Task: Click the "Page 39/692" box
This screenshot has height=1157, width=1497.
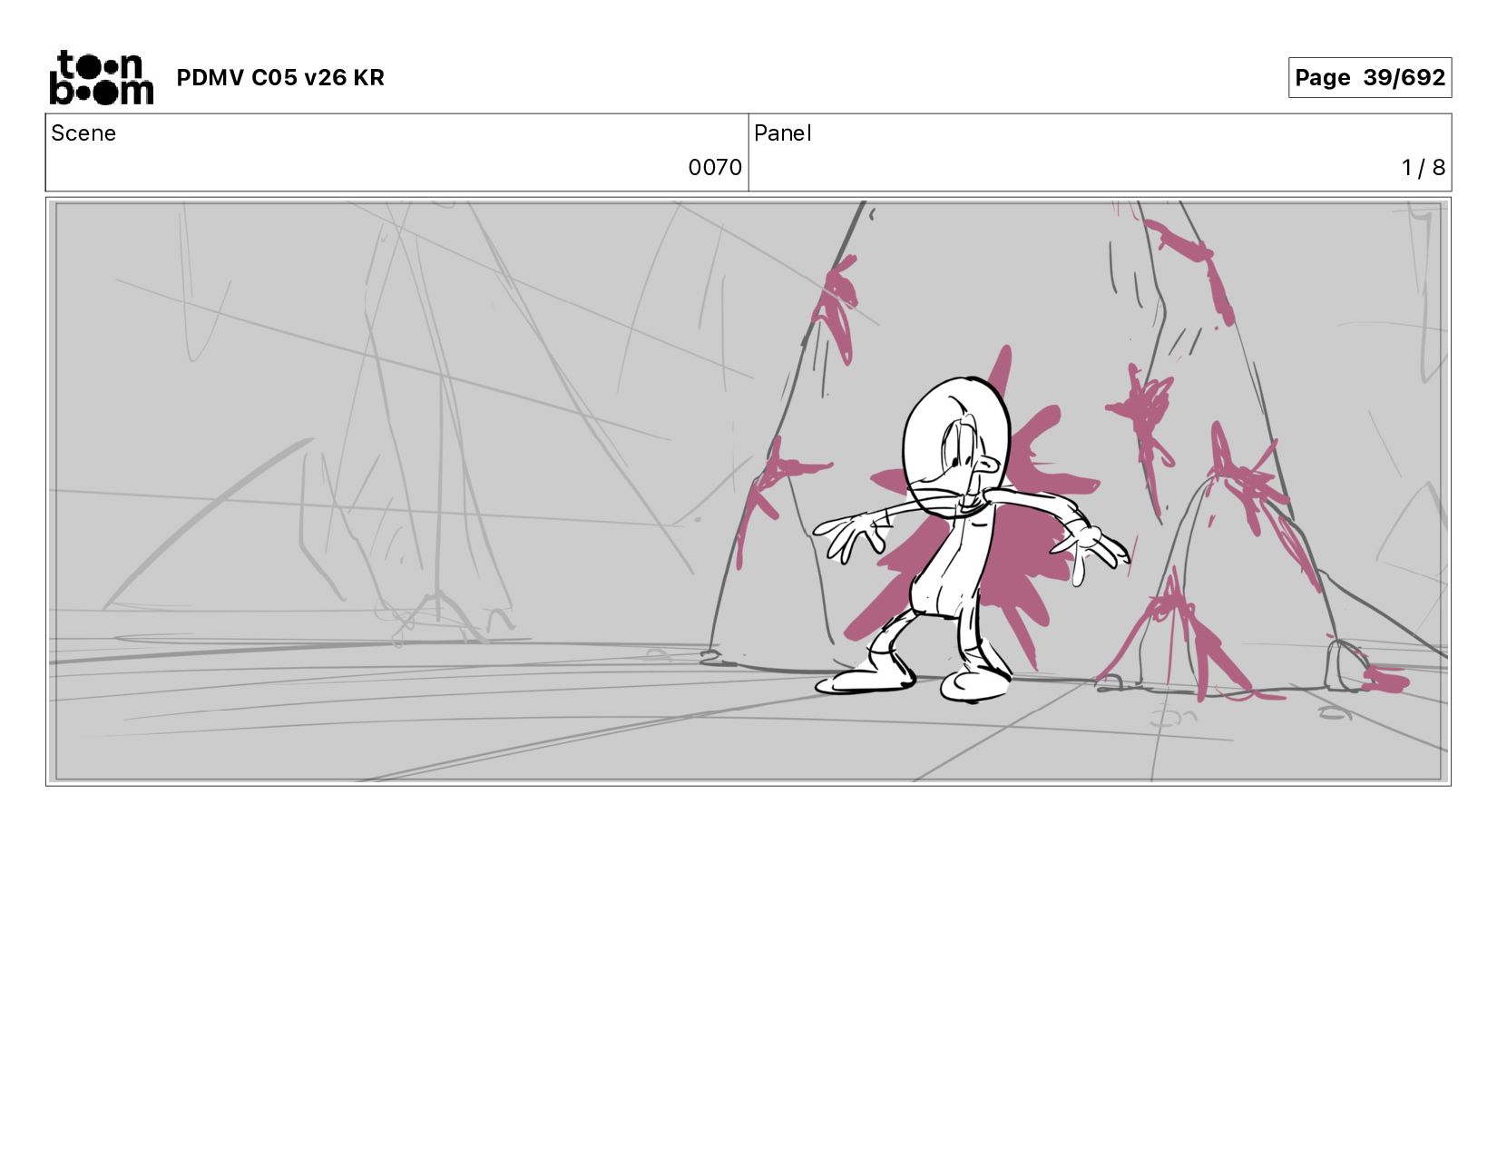Action: coord(1369,77)
